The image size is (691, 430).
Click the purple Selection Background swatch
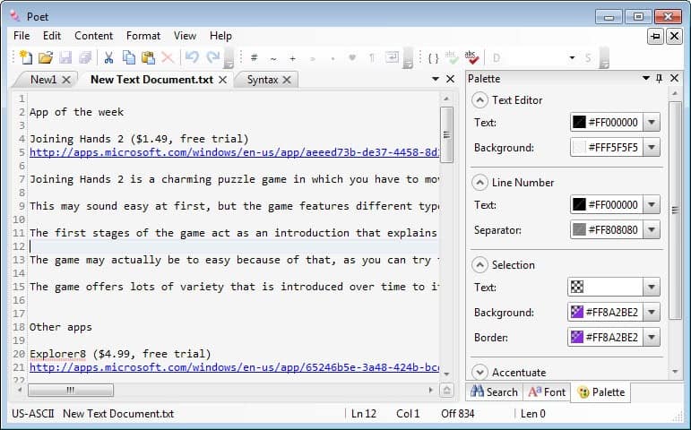(x=577, y=312)
